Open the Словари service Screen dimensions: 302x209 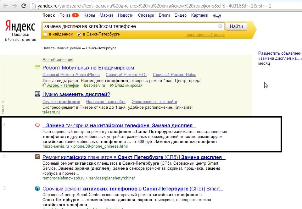click(x=146, y=15)
